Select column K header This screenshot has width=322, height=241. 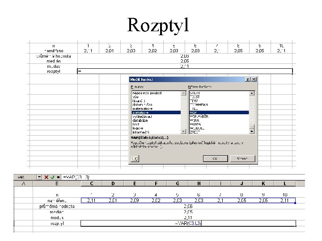click(x=263, y=183)
